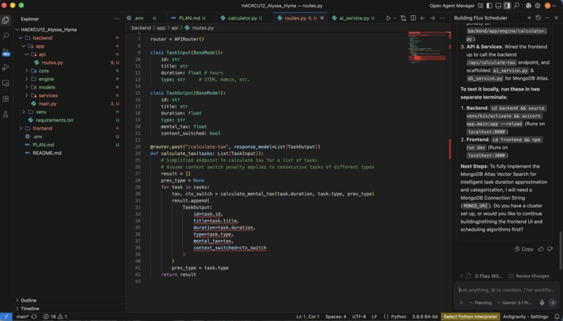Toggle the right agent sidebar visibility
Image resolution: width=563 pixels, height=321 pixels.
pyautogui.click(x=507, y=6)
